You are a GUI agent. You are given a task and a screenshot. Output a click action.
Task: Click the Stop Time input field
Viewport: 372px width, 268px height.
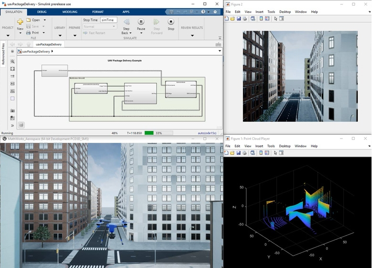tap(108, 20)
